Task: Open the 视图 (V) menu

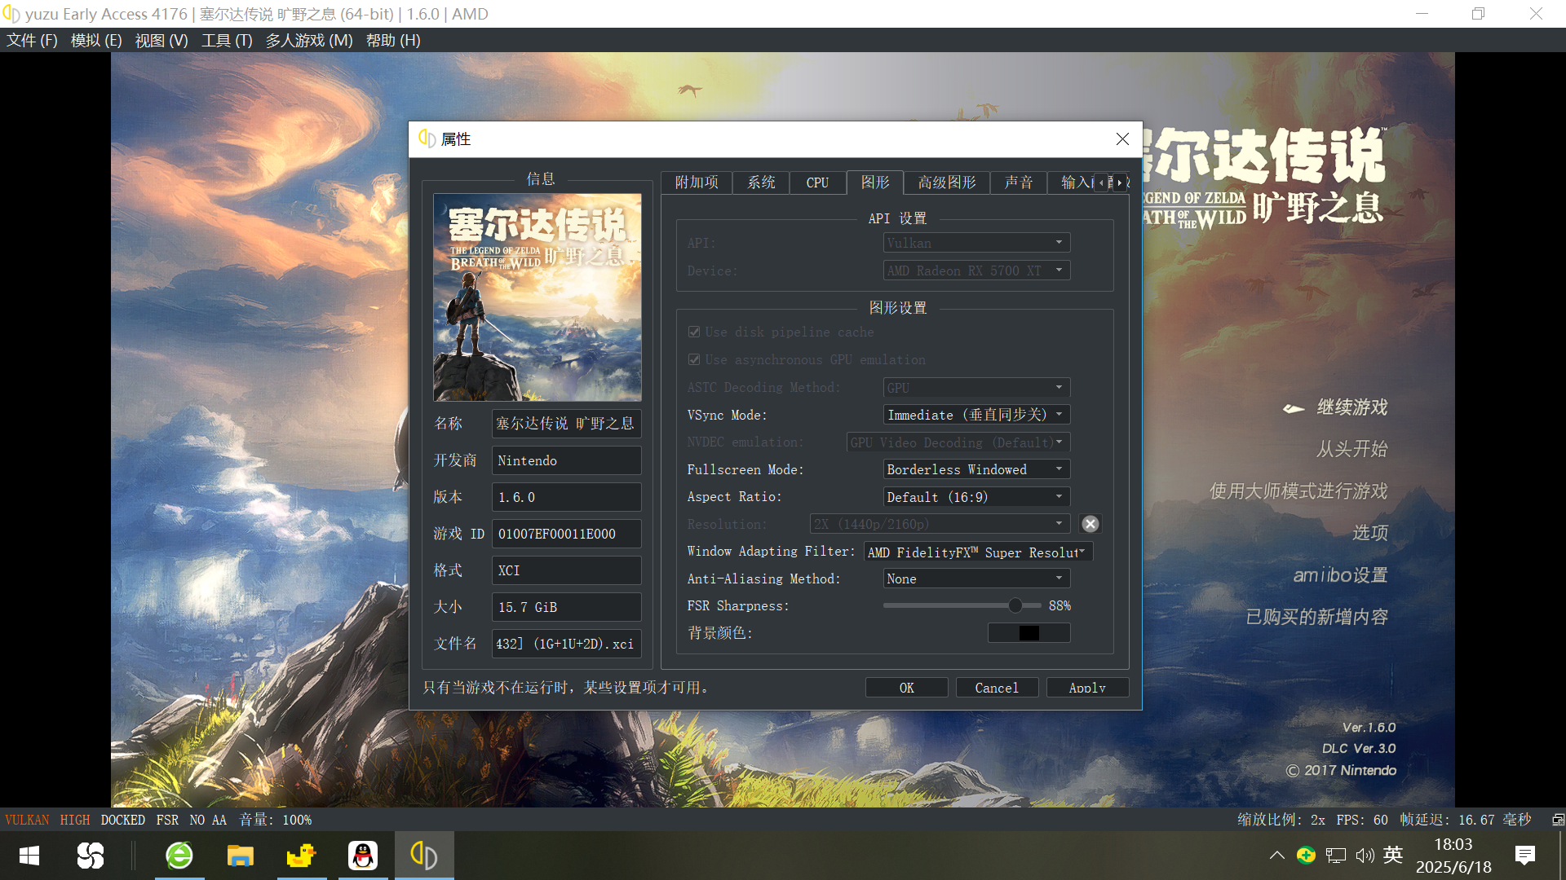Action: 161,41
